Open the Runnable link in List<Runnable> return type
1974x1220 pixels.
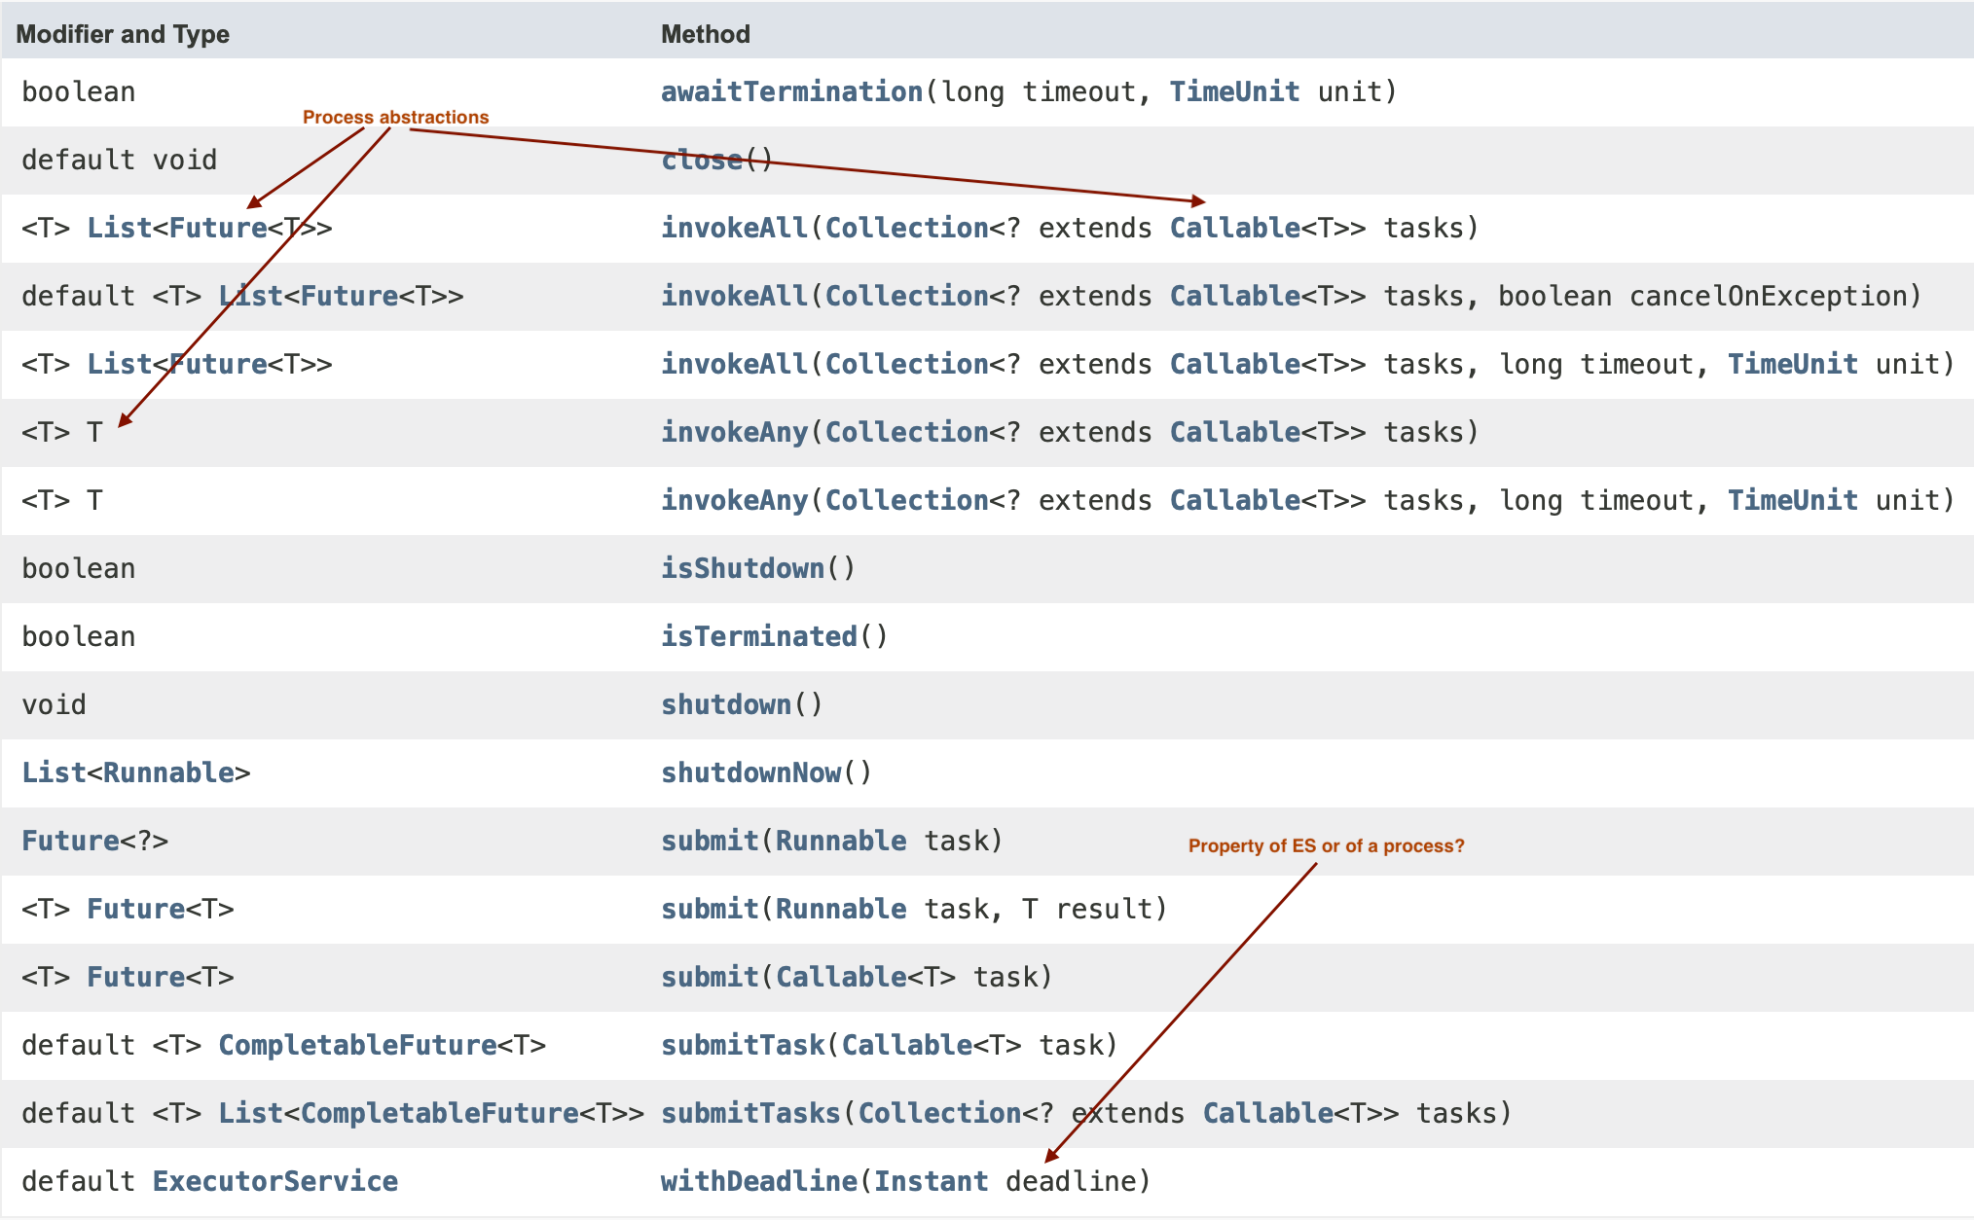tap(168, 772)
